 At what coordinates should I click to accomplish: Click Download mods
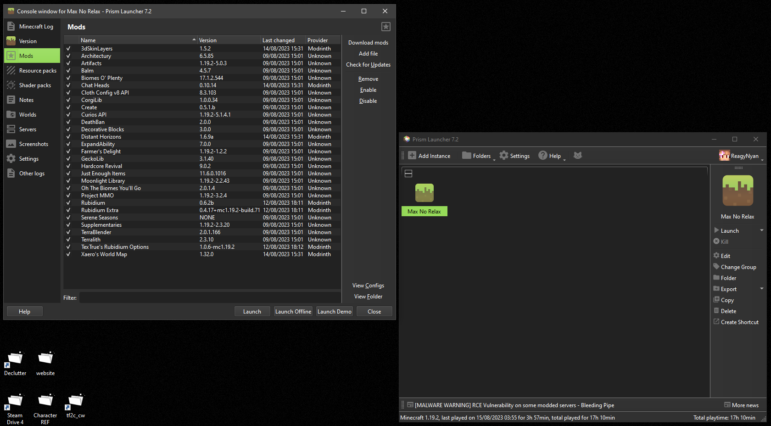[368, 43]
